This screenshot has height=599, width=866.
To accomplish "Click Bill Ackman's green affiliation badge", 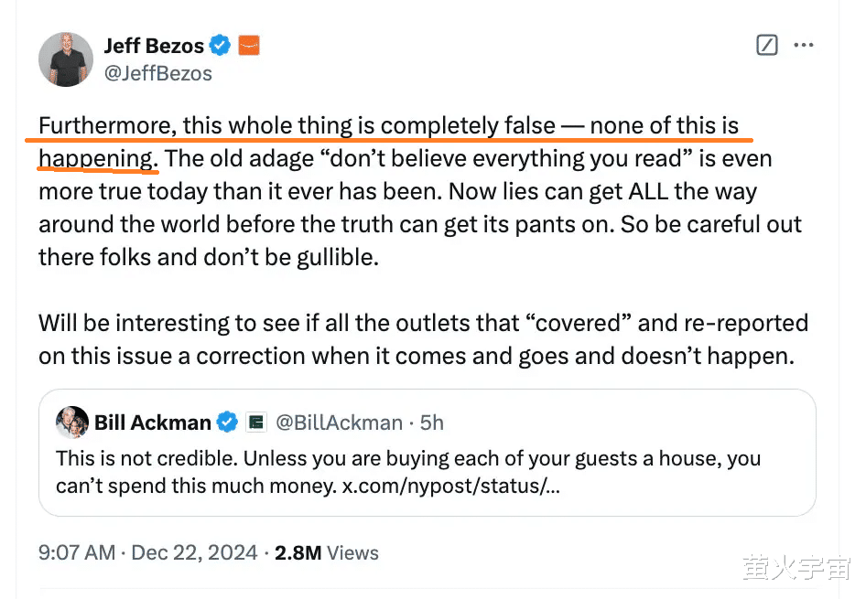I will click(255, 423).
